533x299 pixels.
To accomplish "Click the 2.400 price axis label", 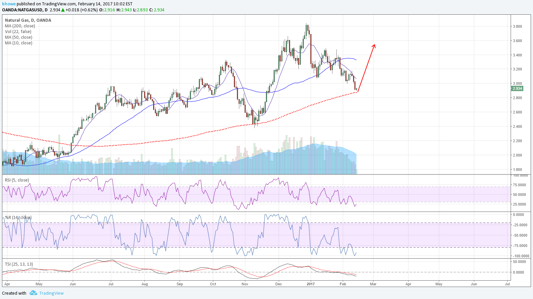I will pyautogui.click(x=518, y=126).
